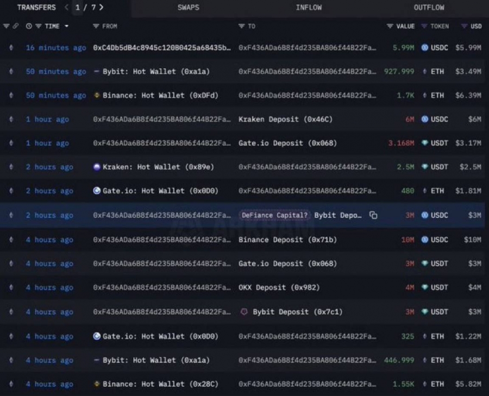Image resolution: width=489 pixels, height=396 pixels.
Task: Filter by USD column funnel icon
Action: 465,26
